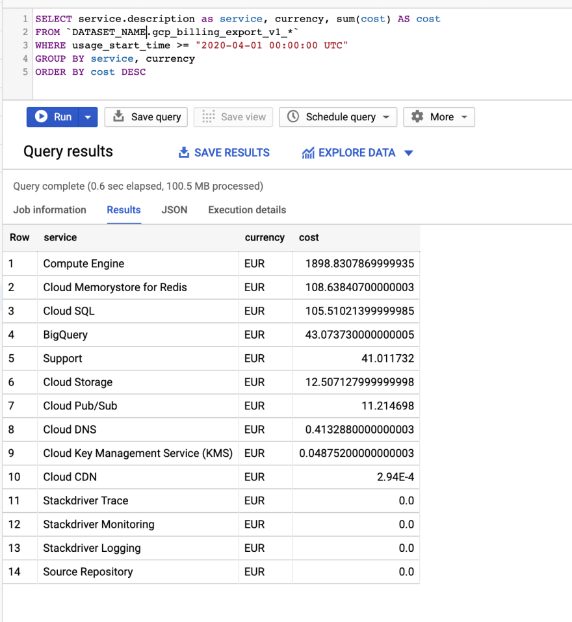Click cost value 41.011732
Viewport: 572px width, 622px height.
tap(387, 359)
